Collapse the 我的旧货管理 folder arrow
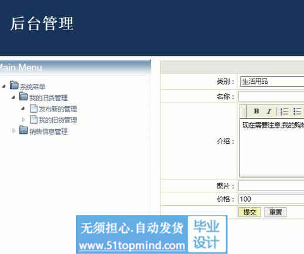 (x=13, y=97)
